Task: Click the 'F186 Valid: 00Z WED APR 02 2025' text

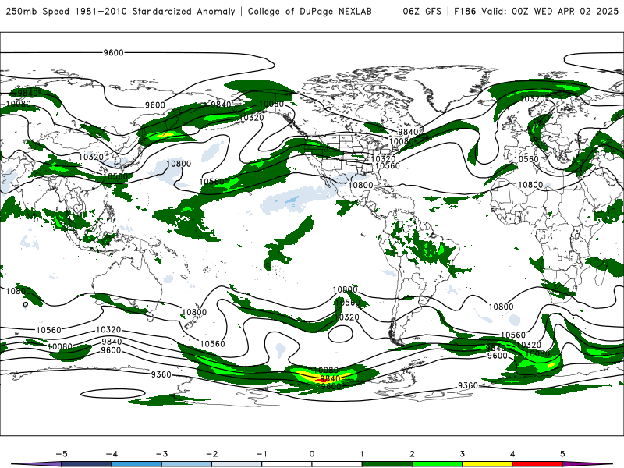Action: (x=536, y=12)
